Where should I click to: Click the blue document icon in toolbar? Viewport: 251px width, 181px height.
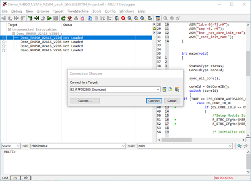tap(90, 18)
